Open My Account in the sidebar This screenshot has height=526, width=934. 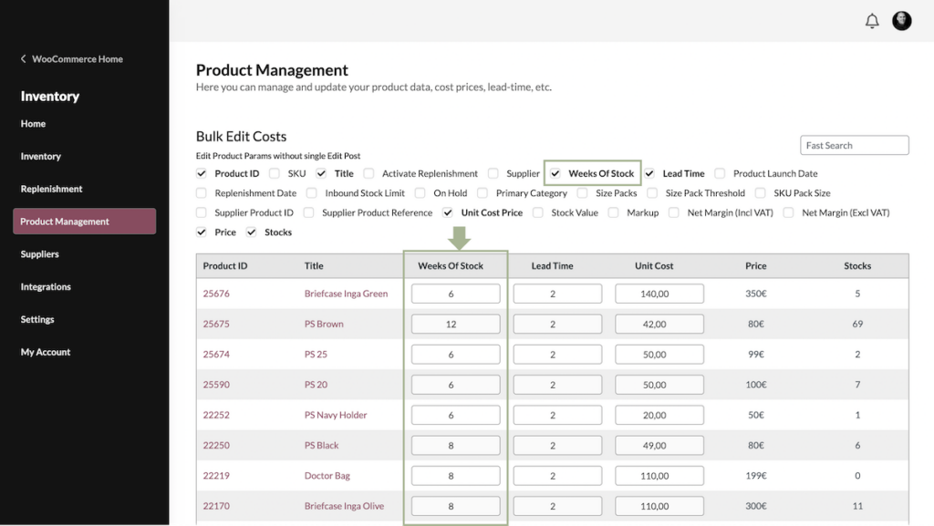[x=46, y=352]
